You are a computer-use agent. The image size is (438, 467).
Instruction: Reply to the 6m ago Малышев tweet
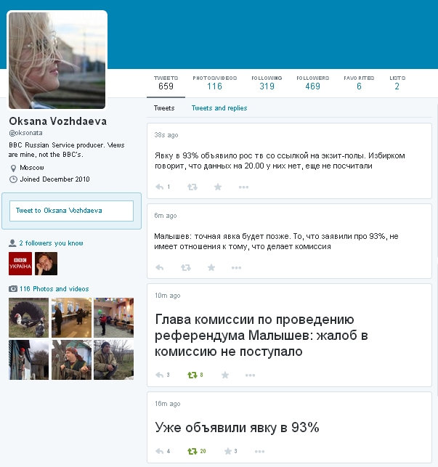tap(160, 267)
